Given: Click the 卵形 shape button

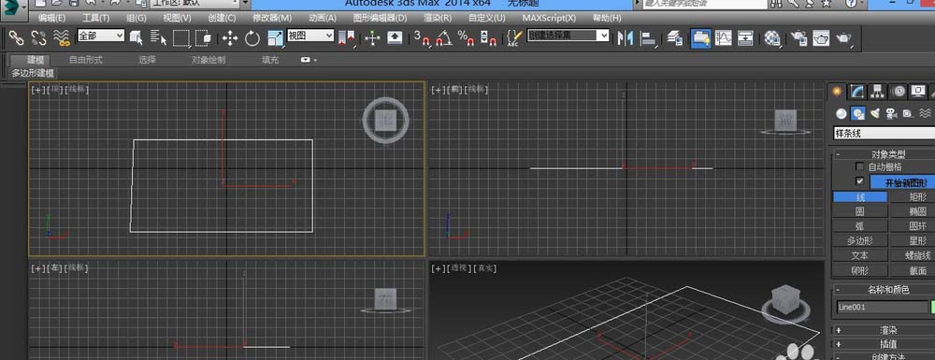Looking at the screenshot, I should pyautogui.click(x=860, y=270).
